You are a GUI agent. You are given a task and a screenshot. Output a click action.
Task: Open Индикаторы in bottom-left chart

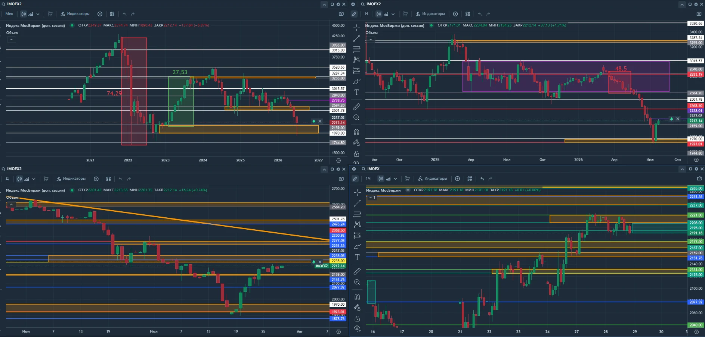[x=71, y=179]
